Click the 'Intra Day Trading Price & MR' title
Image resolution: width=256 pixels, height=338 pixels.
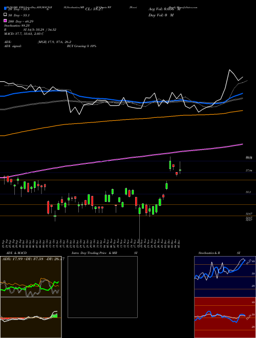click(x=94, y=253)
